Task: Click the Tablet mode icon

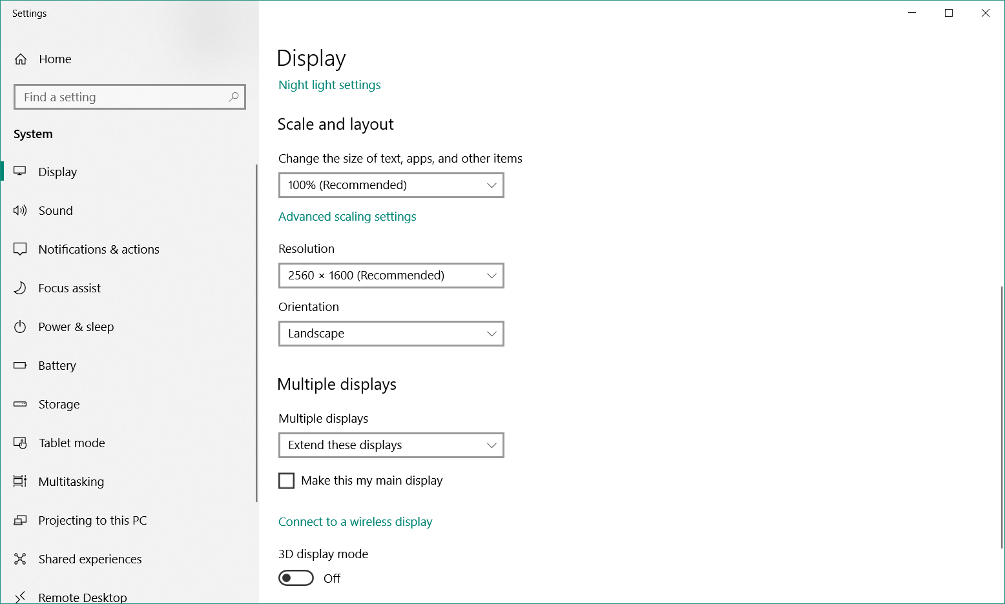Action: (20, 443)
